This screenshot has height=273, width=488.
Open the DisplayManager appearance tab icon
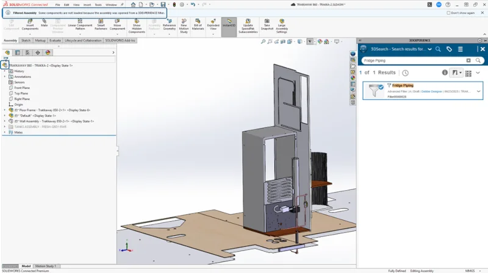click(48, 53)
